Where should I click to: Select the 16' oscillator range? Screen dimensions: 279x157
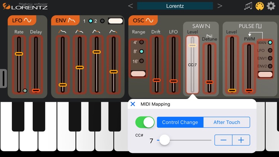[x=141, y=61]
